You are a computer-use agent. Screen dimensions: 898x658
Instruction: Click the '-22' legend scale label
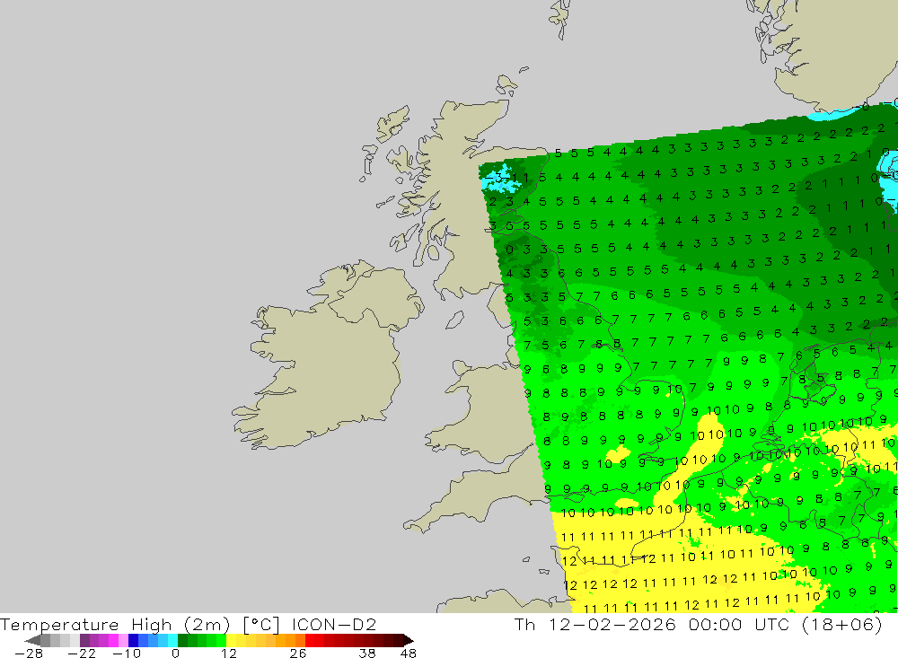(82, 654)
